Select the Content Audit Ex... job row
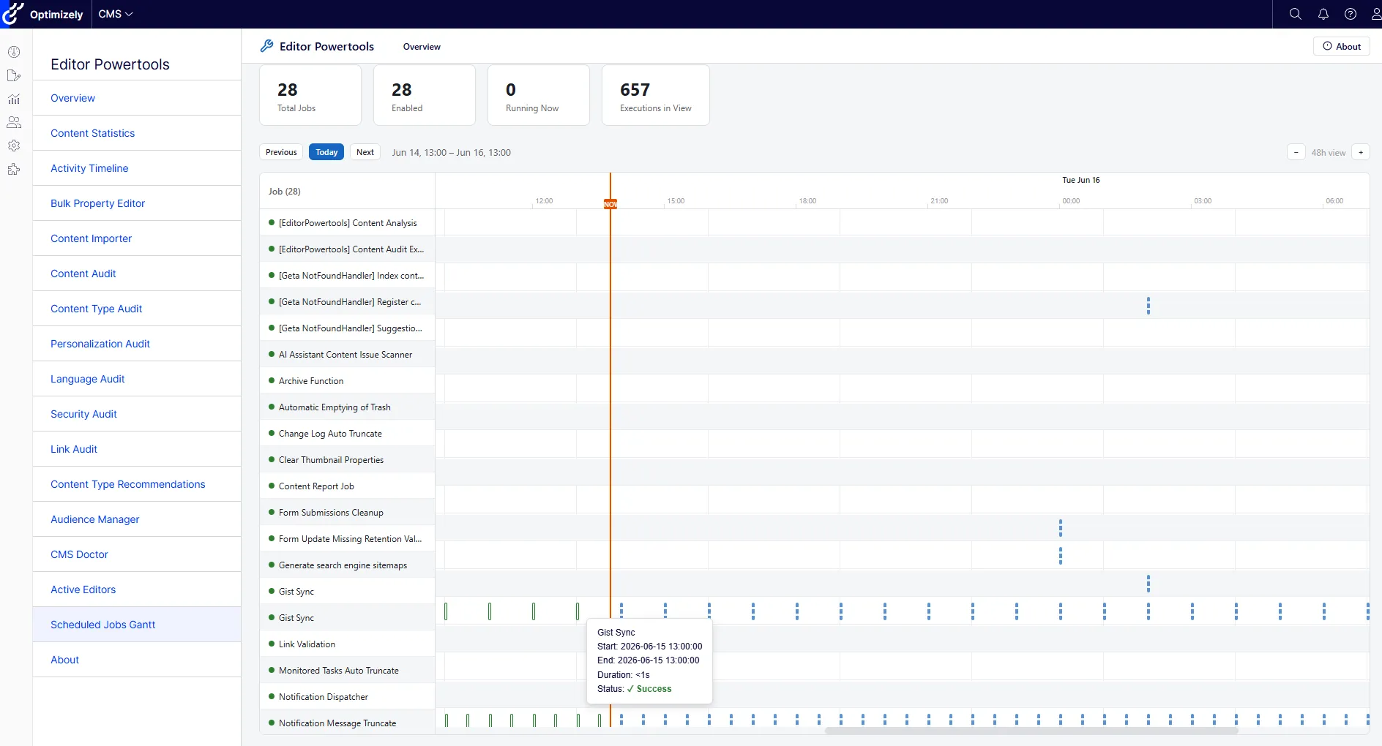The image size is (1382, 746). [x=348, y=249]
